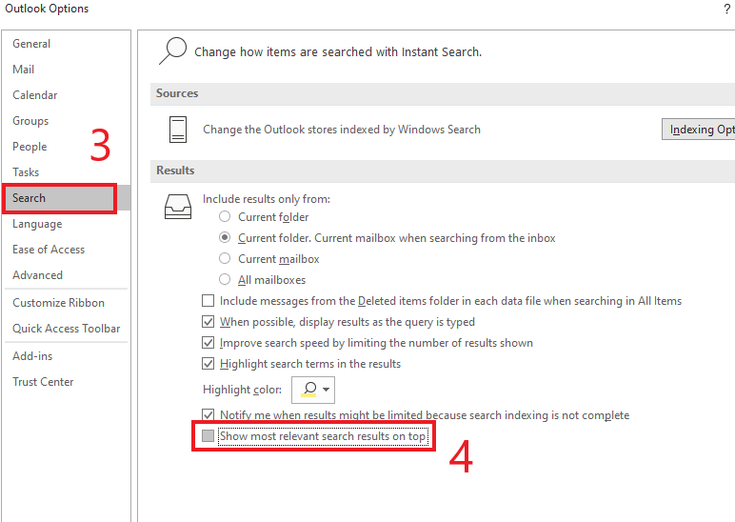Click the 'Change how items are searched' heading
735x522 pixels.
[x=338, y=51]
